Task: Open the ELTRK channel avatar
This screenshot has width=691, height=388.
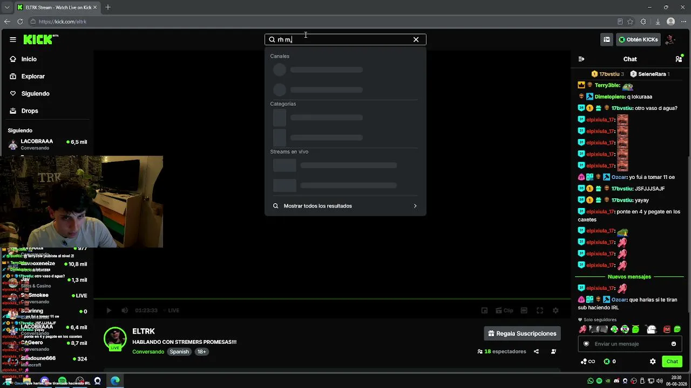Action: 115,338
